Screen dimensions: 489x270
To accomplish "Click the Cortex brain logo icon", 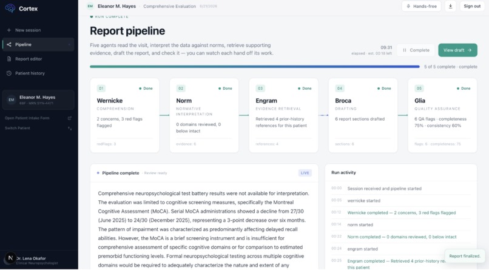I will pos(10,8).
